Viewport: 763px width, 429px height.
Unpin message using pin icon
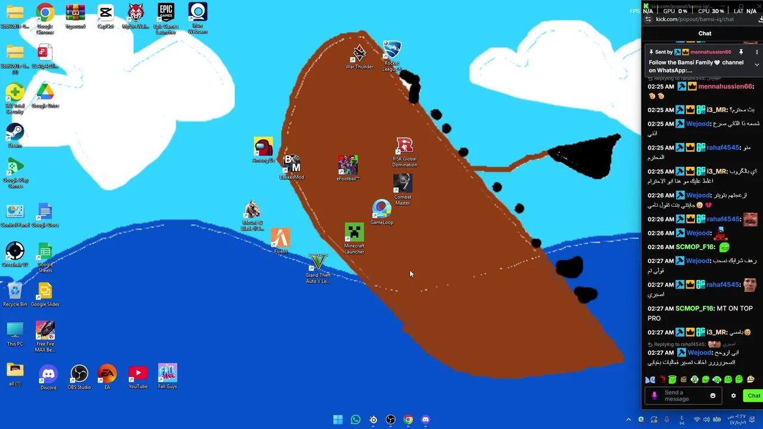click(x=741, y=52)
